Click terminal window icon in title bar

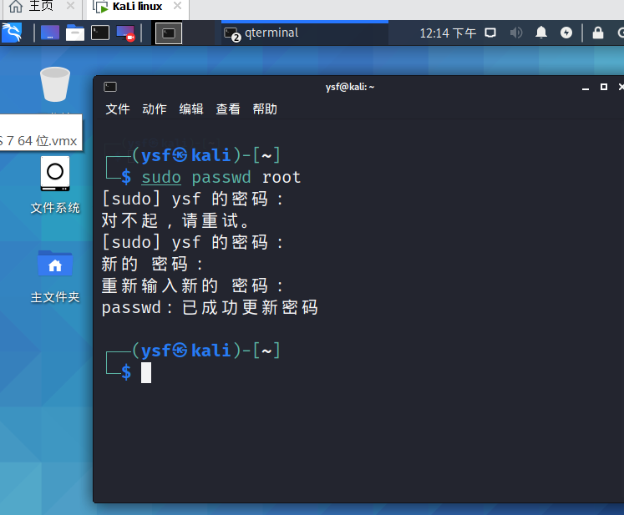[x=110, y=87]
